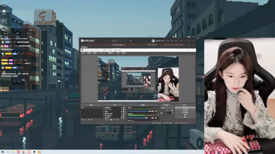Image resolution: width=275 pixels, height=154 pixels.
Task: Remove scene with minus icon in Scenes panel
Action: pos(85,119)
